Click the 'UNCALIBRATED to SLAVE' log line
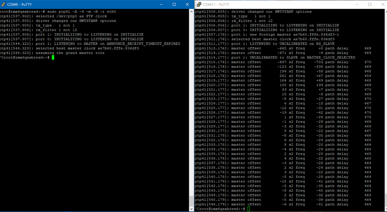Image resolution: width=387 pixels, height=212 pixels. pos(275,57)
